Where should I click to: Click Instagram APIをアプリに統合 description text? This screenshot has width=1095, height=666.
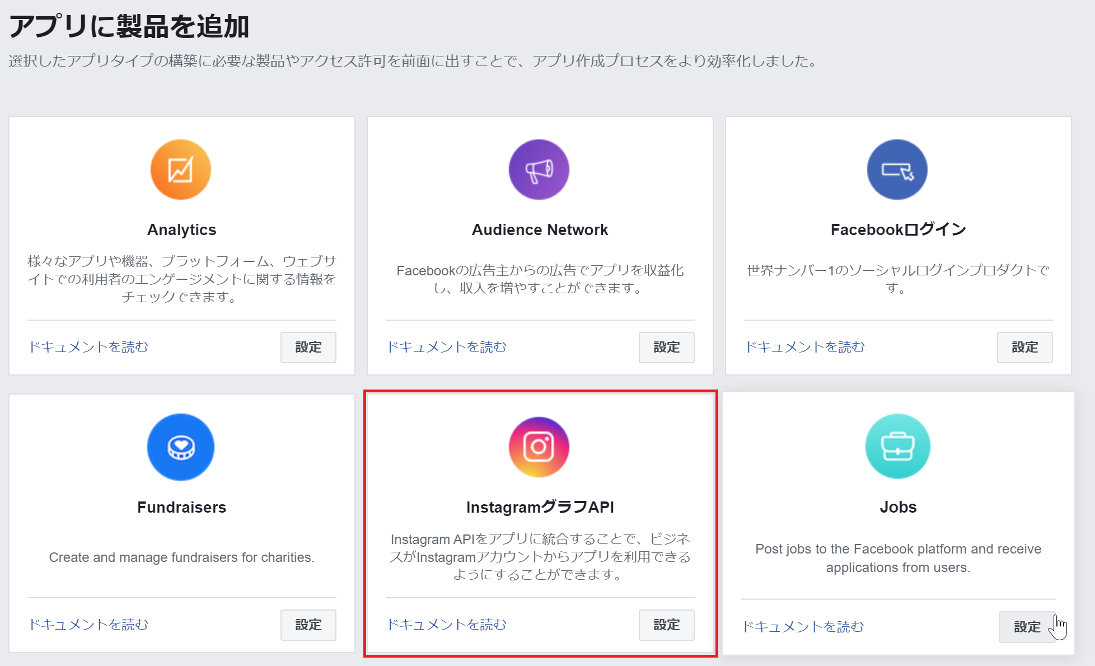coord(540,557)
